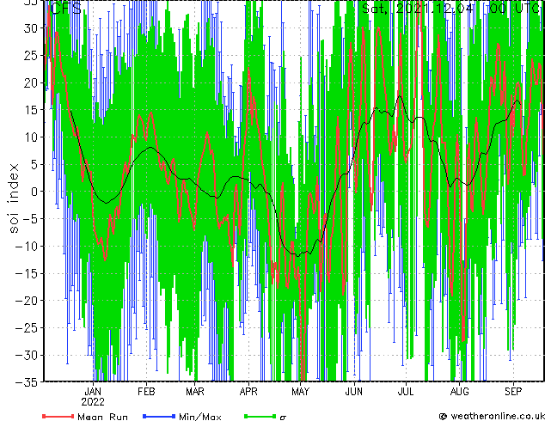Click the CFS model label
Image resolution: width=545 pixels, height=421 pixels.
pos(66,9)
